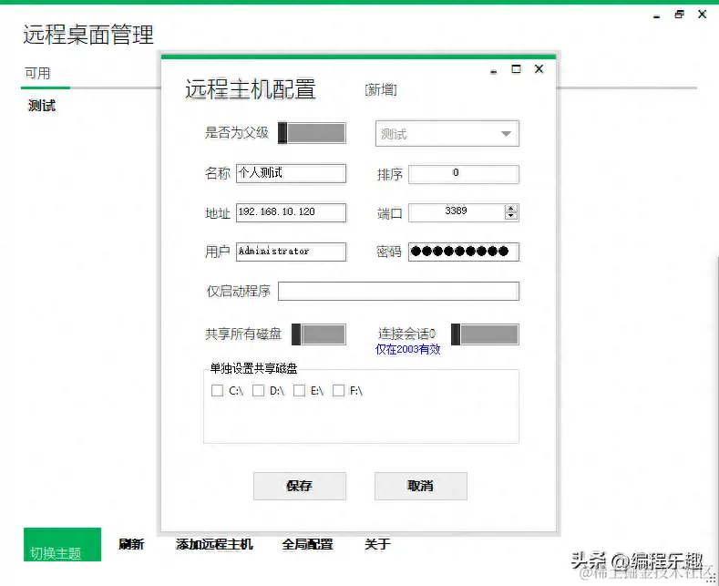The image size is (719, 586).
Task: Close the 远程桌面管理 main window
Action: click(702, 15)
